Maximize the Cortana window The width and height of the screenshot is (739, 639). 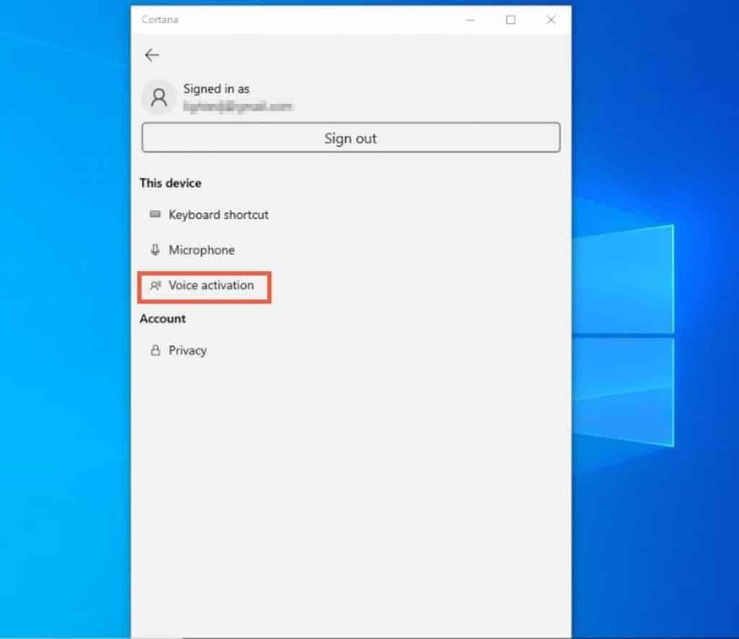coord(510,19)
